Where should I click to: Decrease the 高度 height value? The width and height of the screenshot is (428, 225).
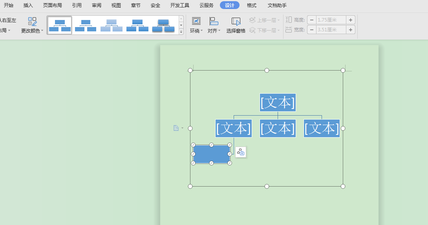coord(312,20)
